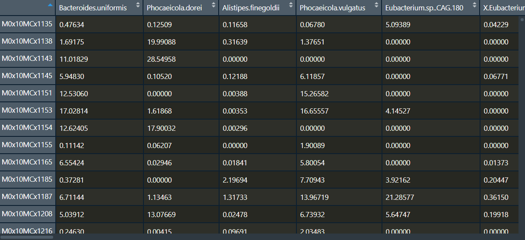Select row name M0x10MCx1135

(27, 24)
